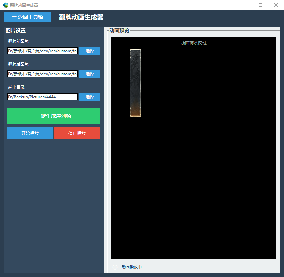Click the 动画预览区域 label in preview
Viewport: 284px width, 277px height.
(193, 43)
